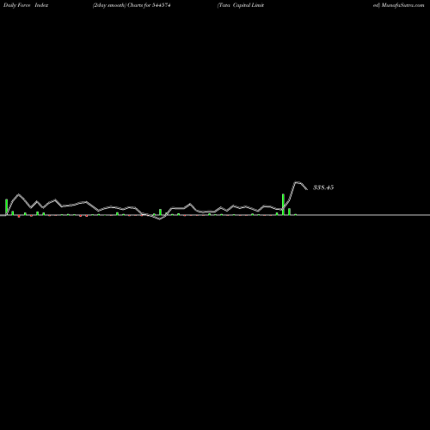Click the '(2day smooth) Charts for 544574' text
Screen dimensions: 430x430
tap(132, 5)
